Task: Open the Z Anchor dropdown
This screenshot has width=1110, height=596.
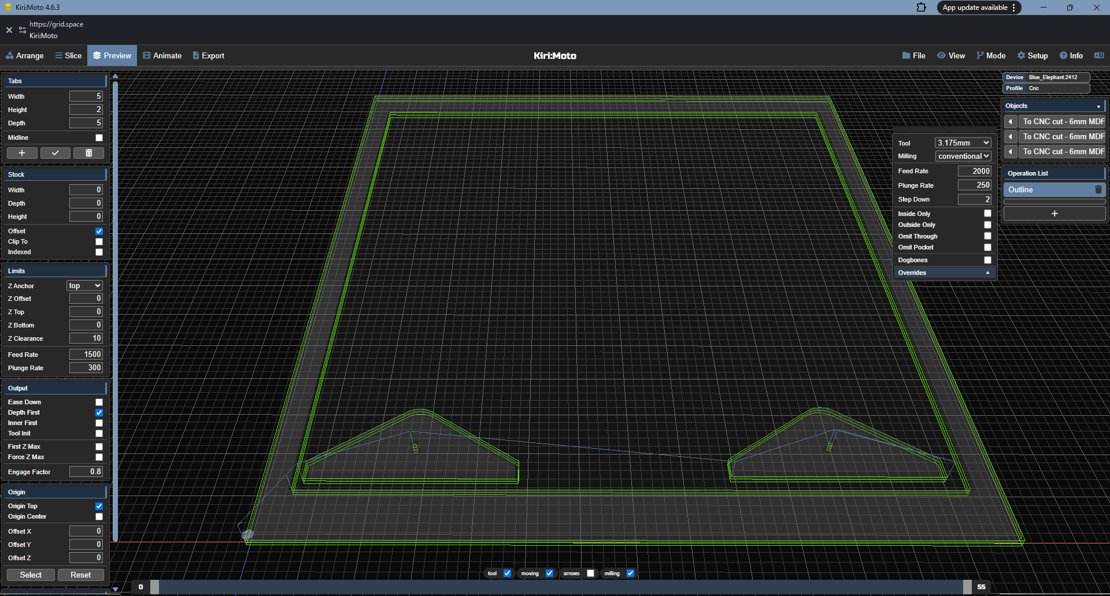Action: pos(84,286)
